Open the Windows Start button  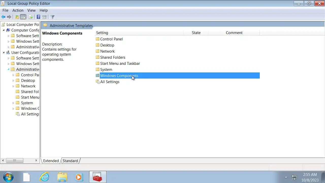(x=8, y=177)
